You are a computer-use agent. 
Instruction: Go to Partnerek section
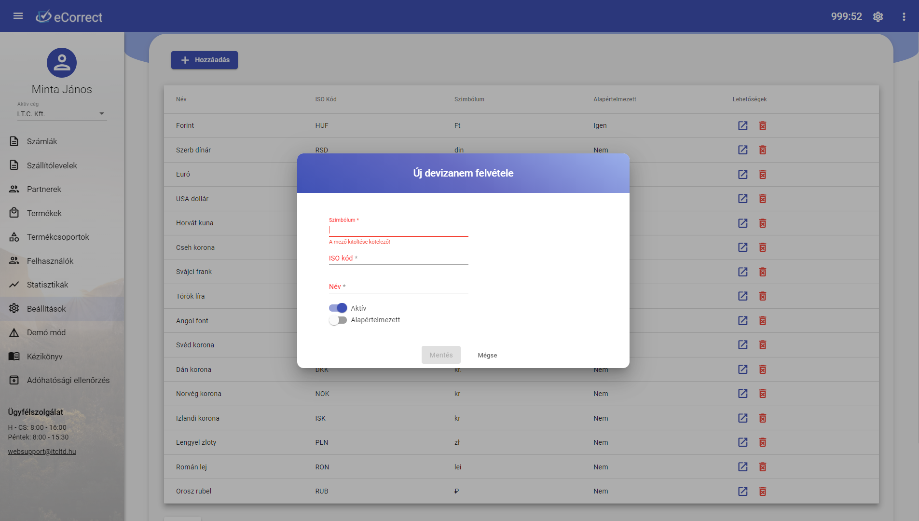[x=62, y=189]
